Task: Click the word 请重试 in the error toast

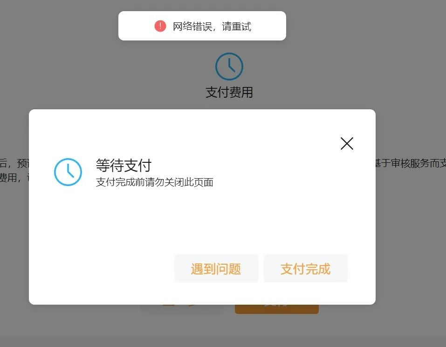Action: pos(236,27)
